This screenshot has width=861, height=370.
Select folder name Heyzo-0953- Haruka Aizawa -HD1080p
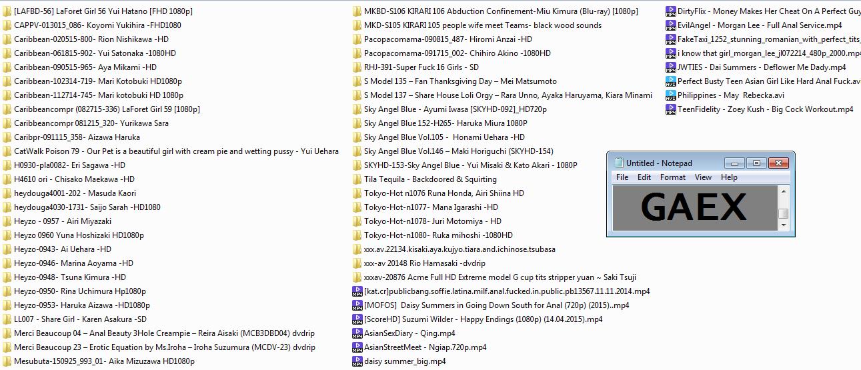(82, 305)
